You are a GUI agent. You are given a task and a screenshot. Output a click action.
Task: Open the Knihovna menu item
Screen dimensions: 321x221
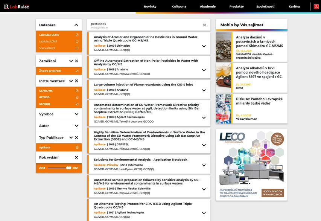pyautogui.click(x=179, y=6)
